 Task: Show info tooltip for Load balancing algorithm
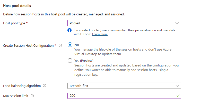point(45,86)
